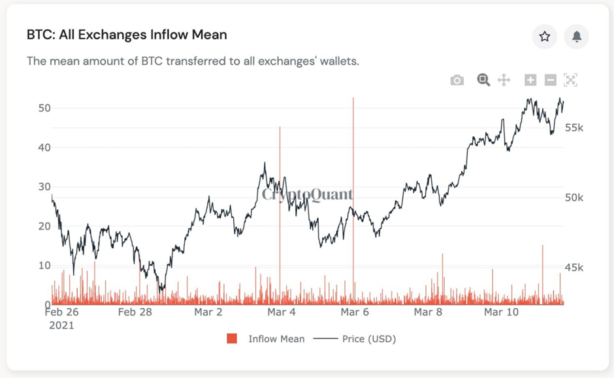614x378 pixels.
Task: Click the zoom in plus icon
Action: 530,80
